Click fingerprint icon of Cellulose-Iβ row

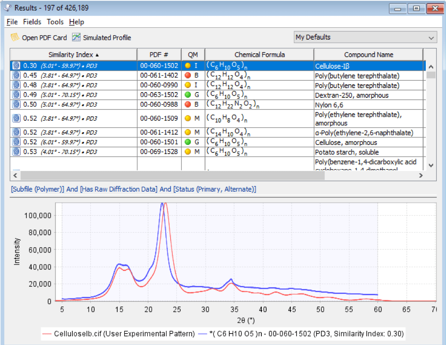[16, 66]
